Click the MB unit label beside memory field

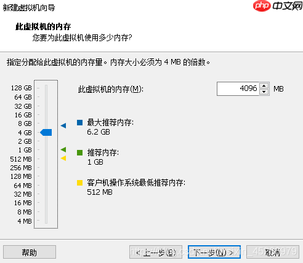[278, 89]
